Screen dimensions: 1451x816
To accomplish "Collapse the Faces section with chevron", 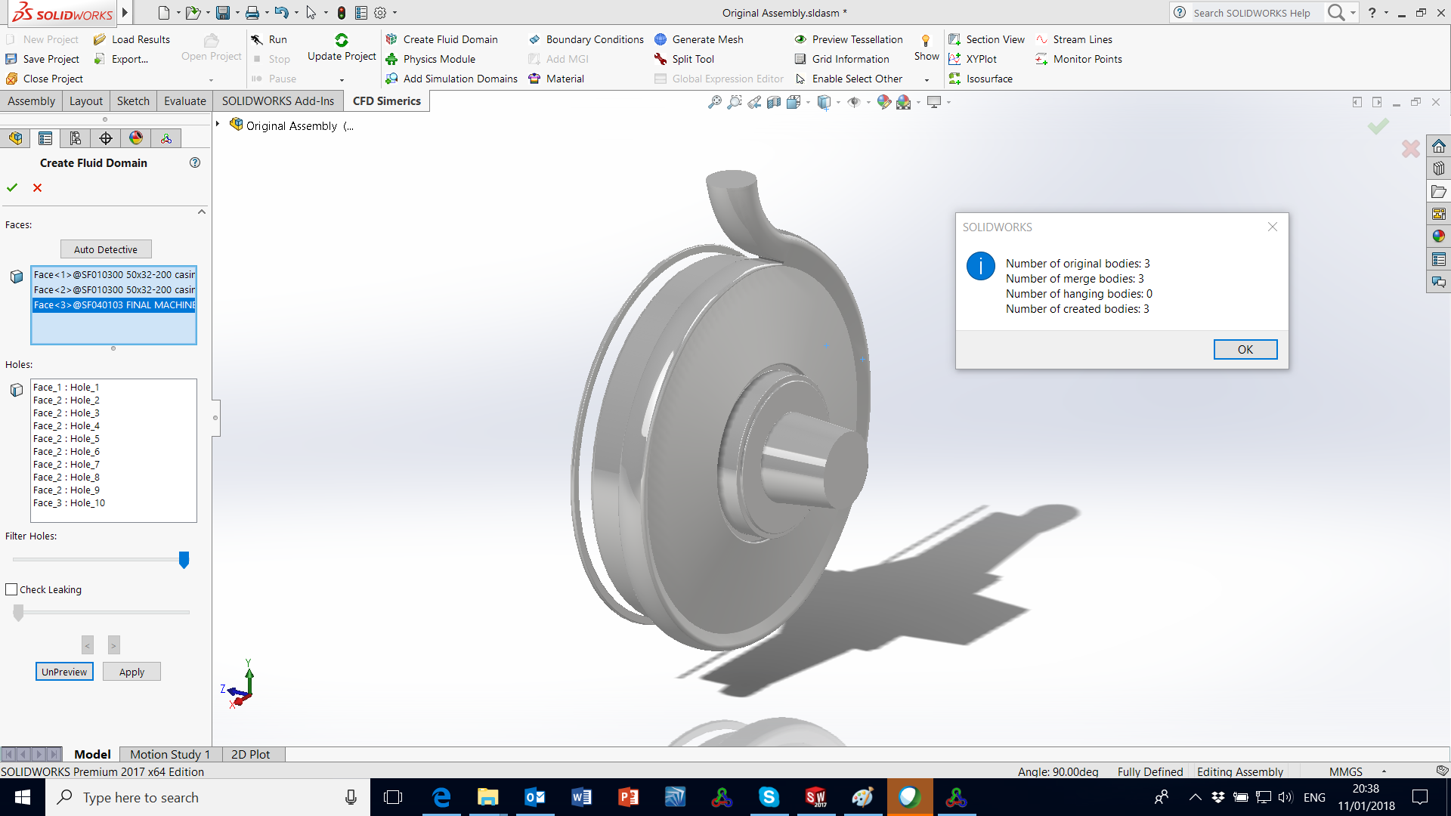I will click(201, 212).
